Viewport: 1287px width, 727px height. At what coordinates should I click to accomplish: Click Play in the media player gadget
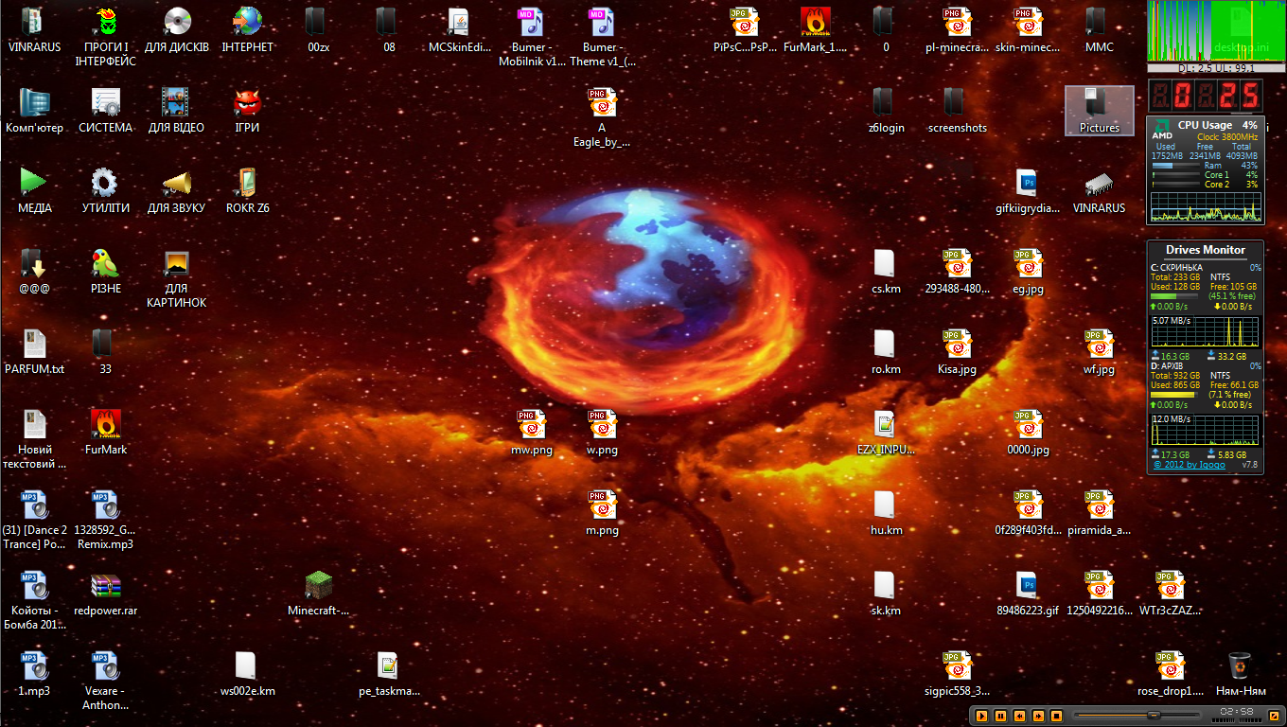tap(981, 715)
